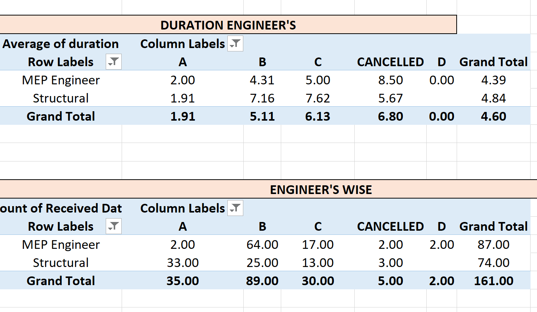Open Row Labels filter in Engineer's Wise table
Screen dimensions: 537x312
pyautogui.click(x=114, y=227)
